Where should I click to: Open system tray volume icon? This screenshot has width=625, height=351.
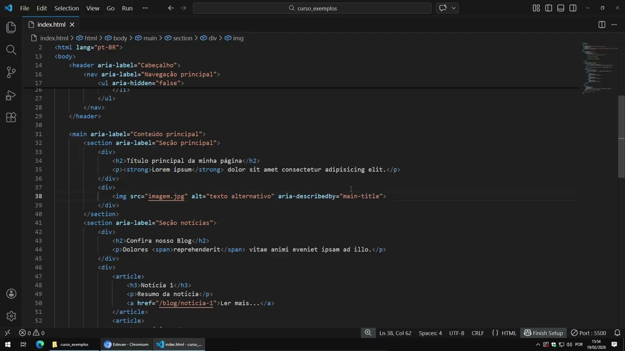569,345
